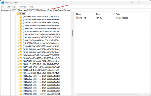
Task: Open the View menu
Action: point(14,7)
